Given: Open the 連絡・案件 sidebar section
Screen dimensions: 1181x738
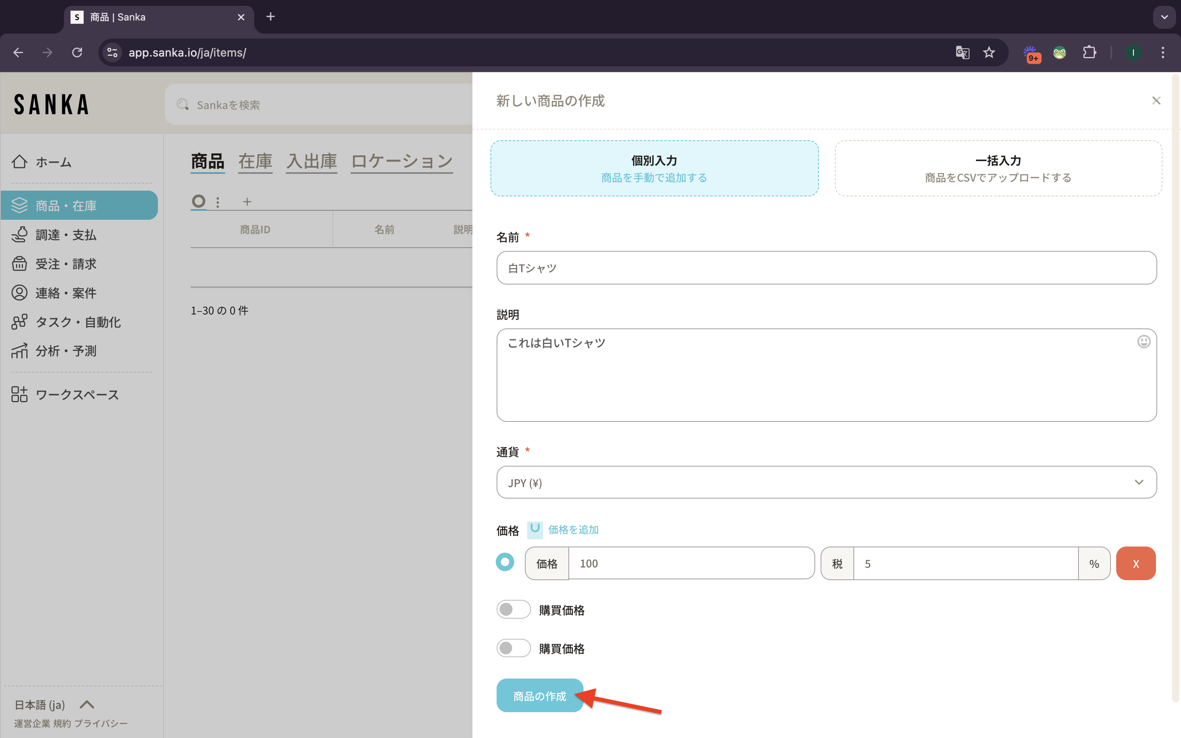Looking at the screenshot, I should point(65,293).
